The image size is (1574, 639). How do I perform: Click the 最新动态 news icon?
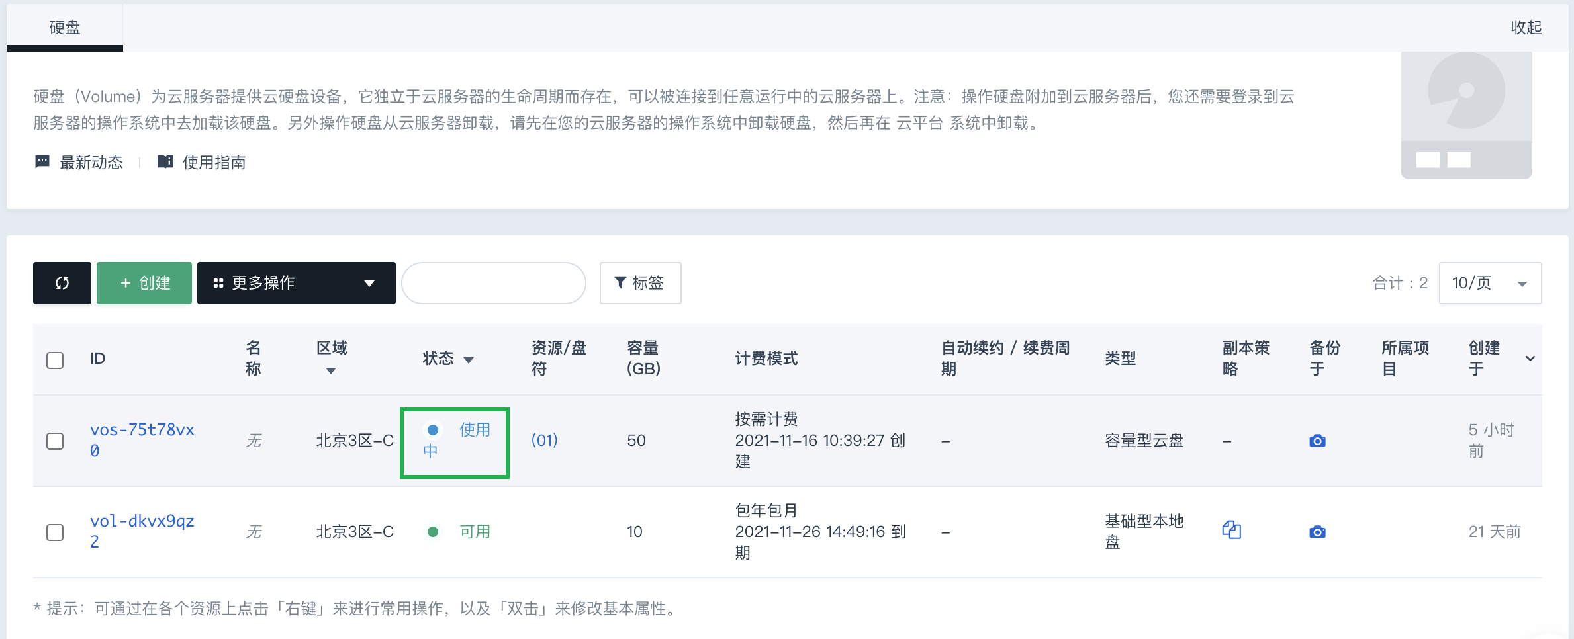point(42,162)
